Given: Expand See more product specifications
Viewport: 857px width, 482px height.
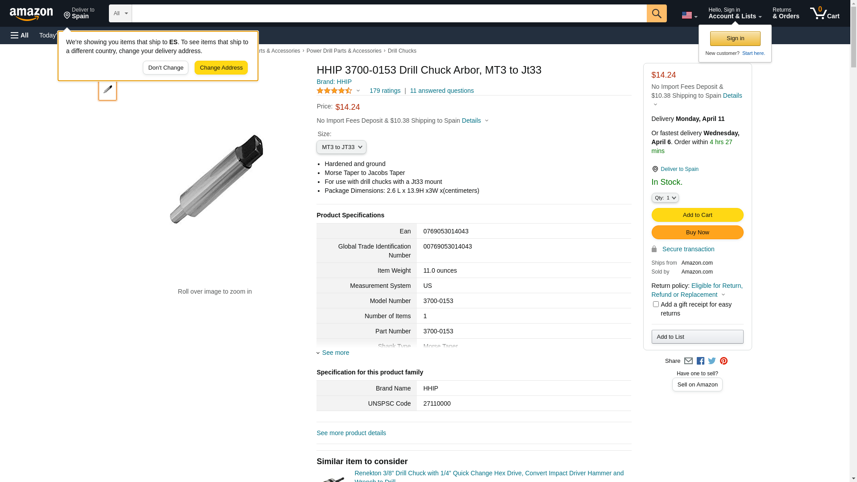Looking at the screenshot, I should coord(335,353).
